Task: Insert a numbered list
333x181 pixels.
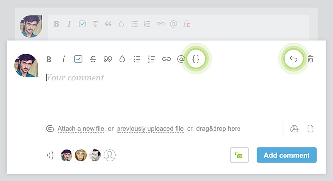Action: point(151,59)
